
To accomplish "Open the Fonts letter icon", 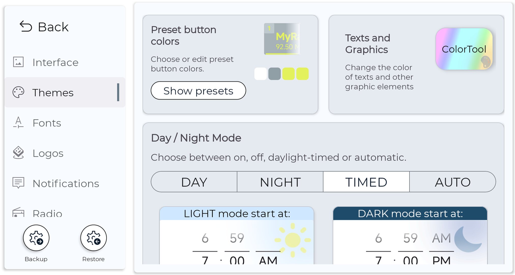I will (18, 122).
